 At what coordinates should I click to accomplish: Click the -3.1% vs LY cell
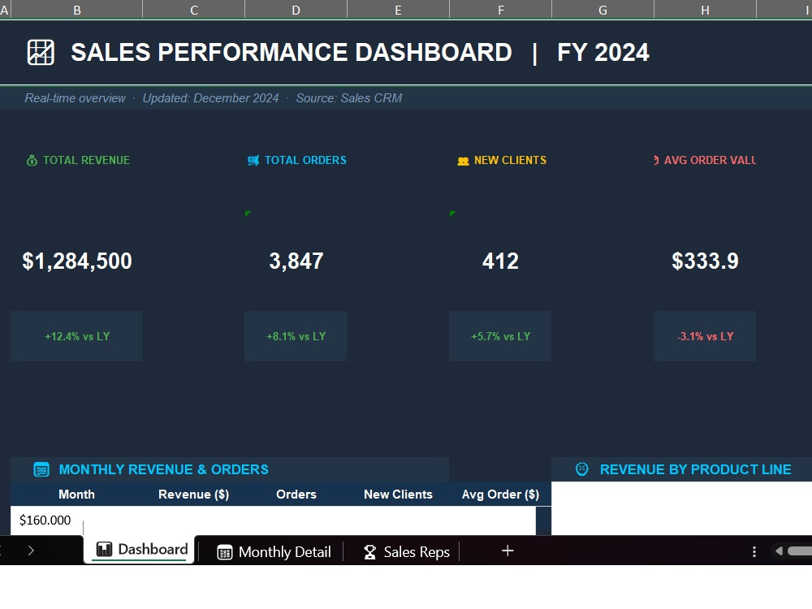point(705,336)
